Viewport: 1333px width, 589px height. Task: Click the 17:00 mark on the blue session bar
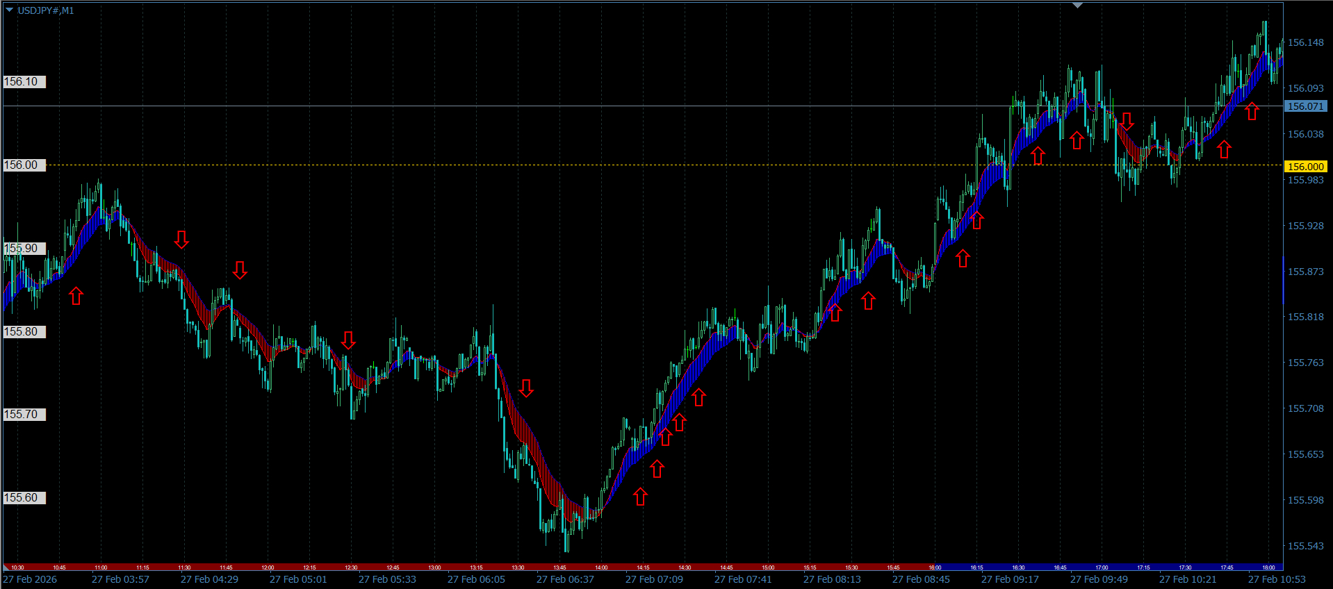point(1102,567)
